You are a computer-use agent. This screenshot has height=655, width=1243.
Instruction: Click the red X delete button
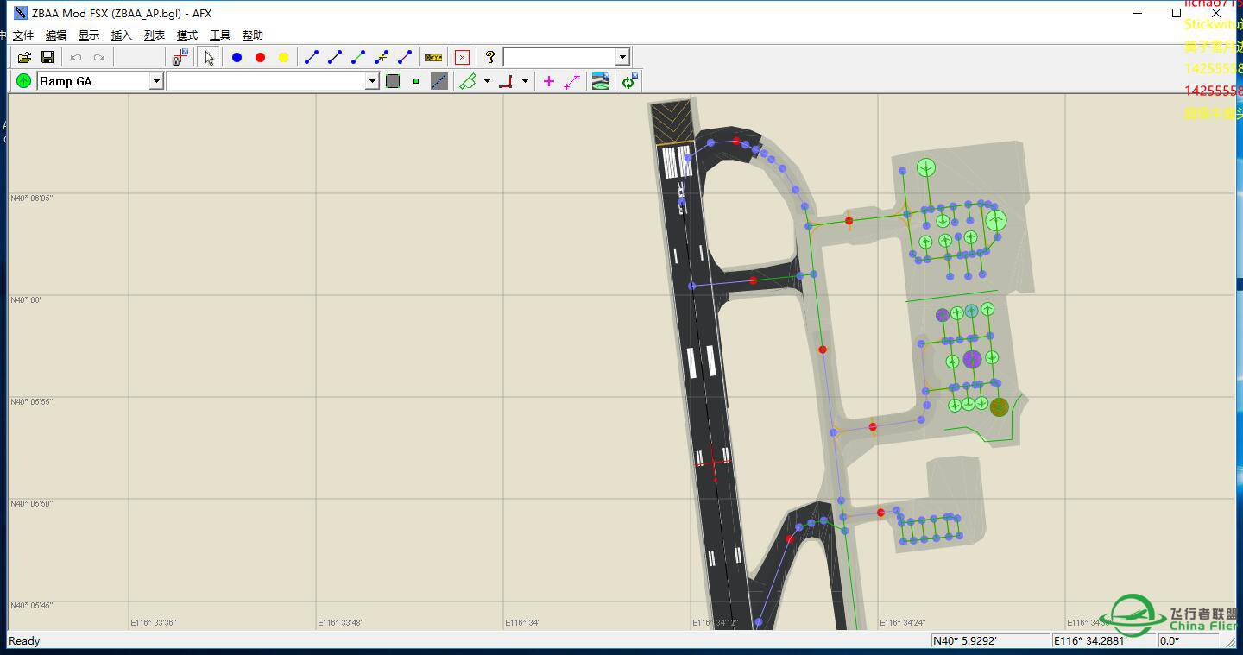pyautogui.click(x=462, y=57)
